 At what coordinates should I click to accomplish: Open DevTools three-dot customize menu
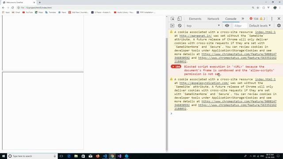[272, 19]
